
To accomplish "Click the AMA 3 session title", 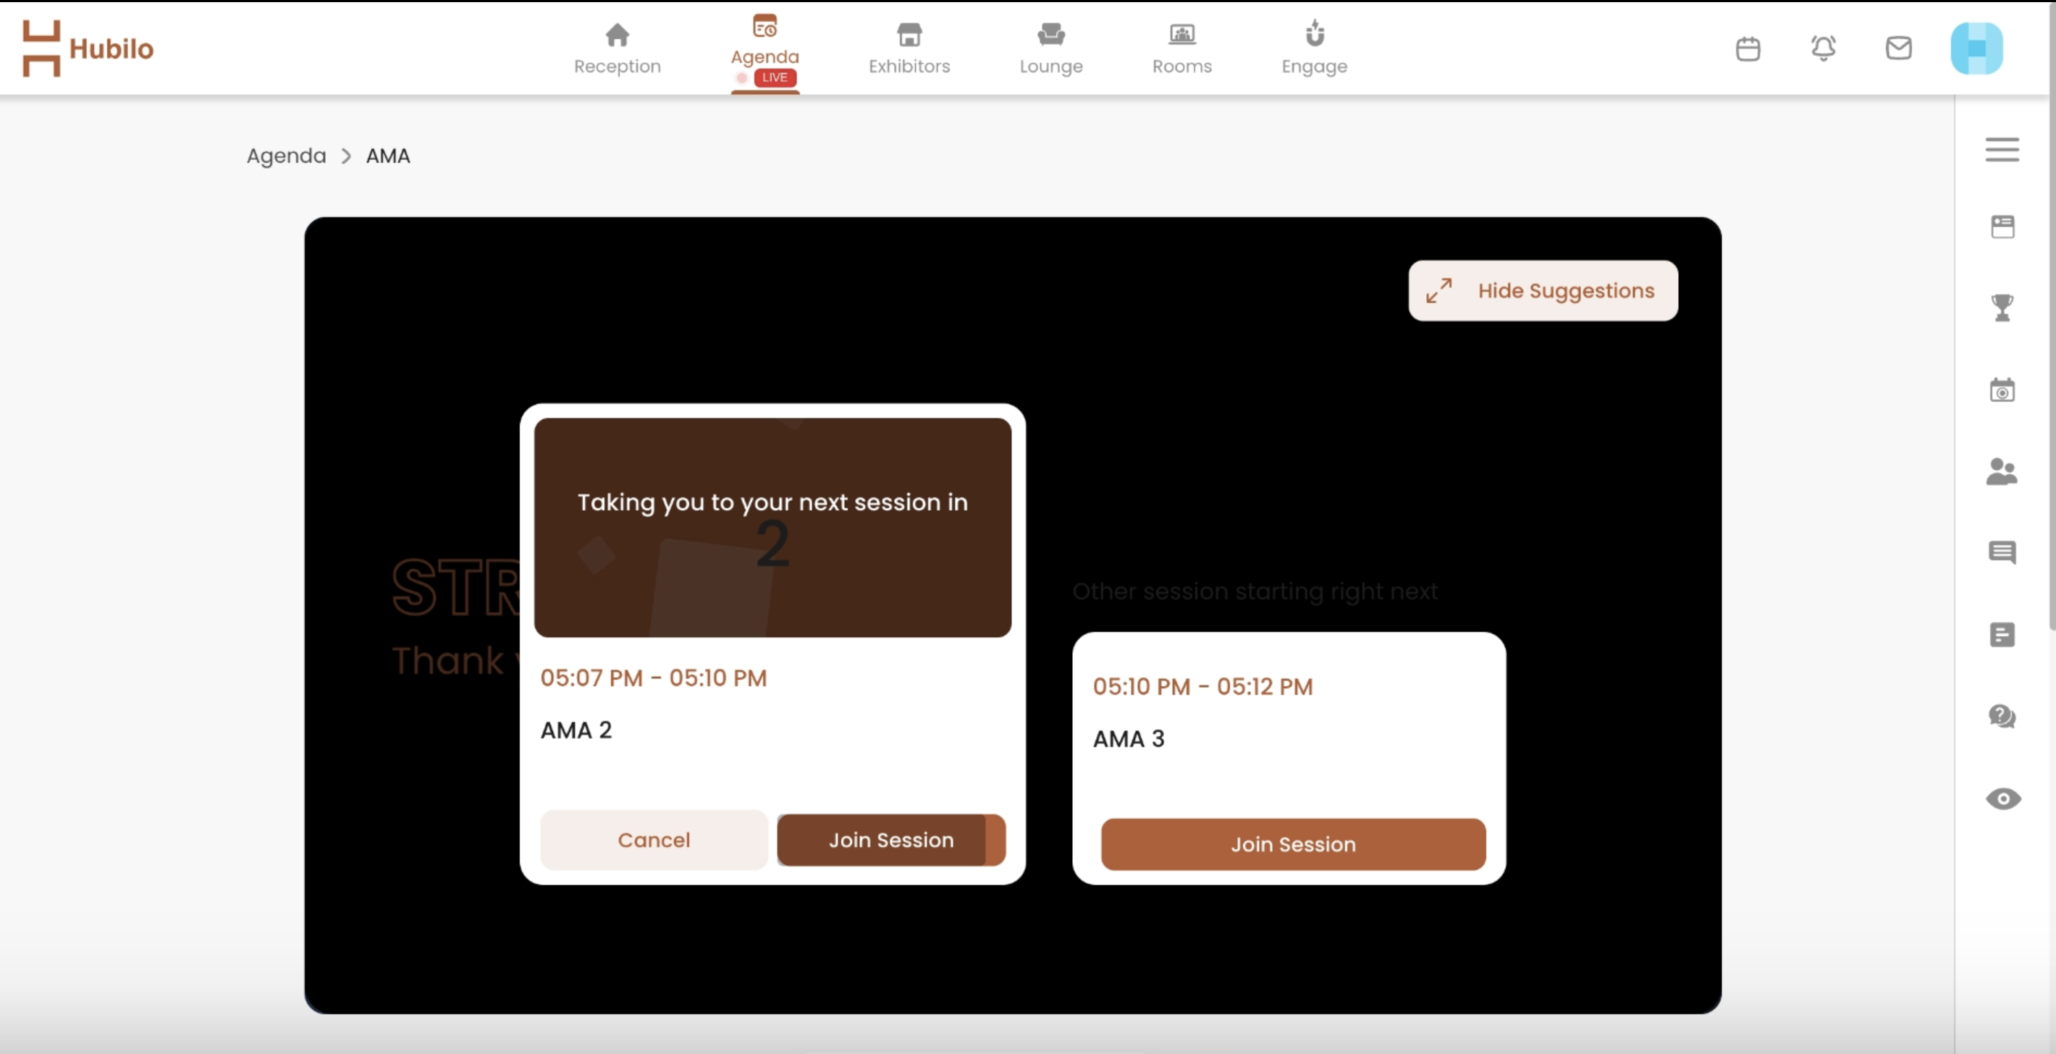I will click(1129, 739).
